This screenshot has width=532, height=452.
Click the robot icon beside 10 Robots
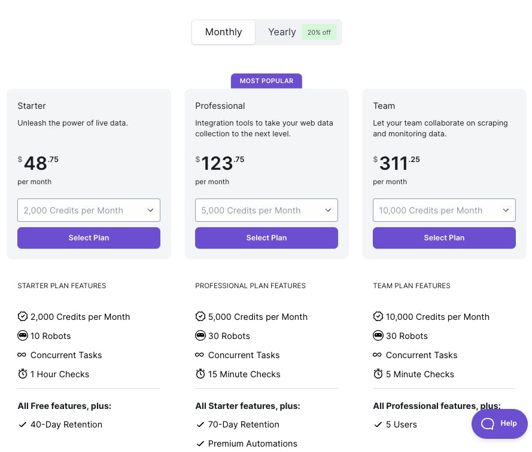[23, 335]
